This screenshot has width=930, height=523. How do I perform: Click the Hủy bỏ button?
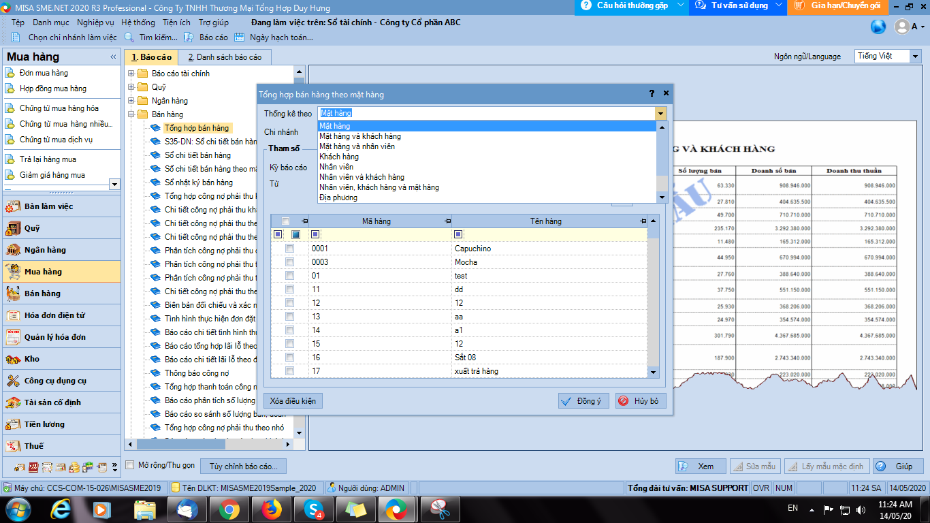[641, 401]
